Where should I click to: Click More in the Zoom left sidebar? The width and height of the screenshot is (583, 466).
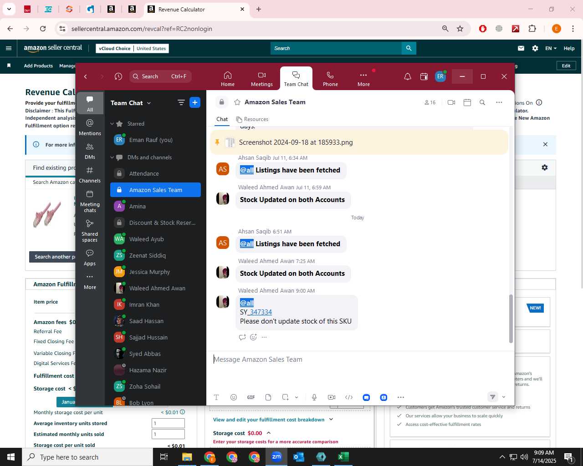click(x=90, y=281)
